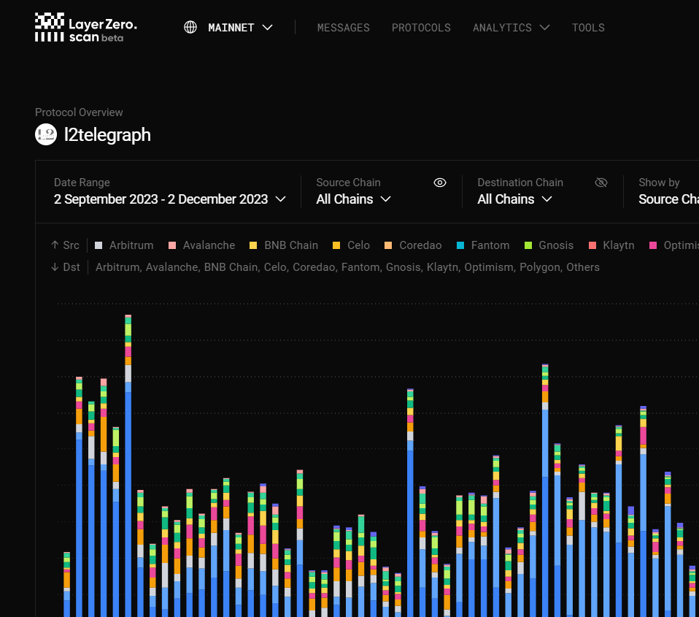Open the MESSAGES menu item

click(x=343, y=28)
